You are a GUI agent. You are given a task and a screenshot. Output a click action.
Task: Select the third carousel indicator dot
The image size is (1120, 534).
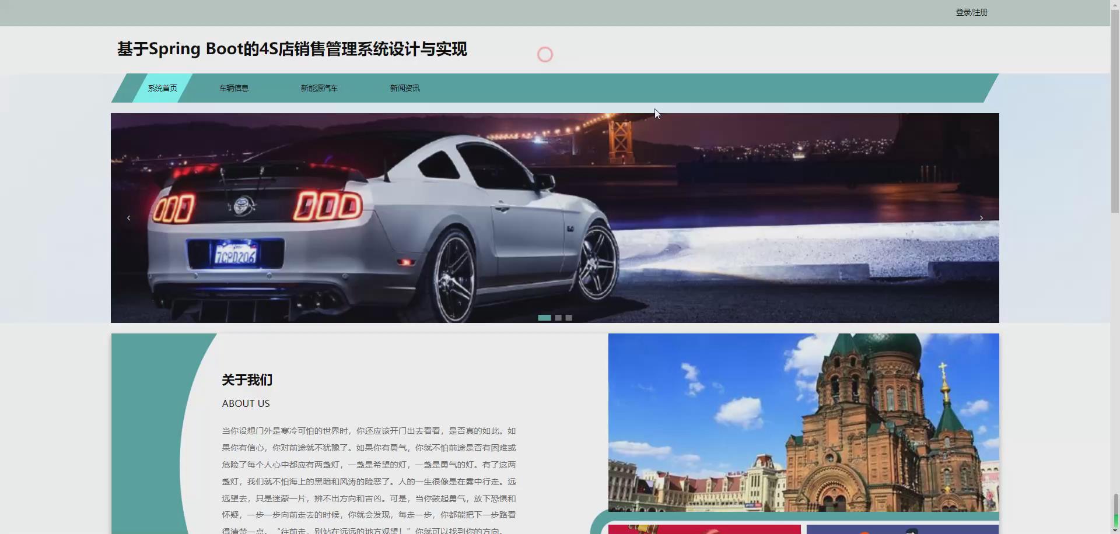pyautogui.click(x=569, y=318)
